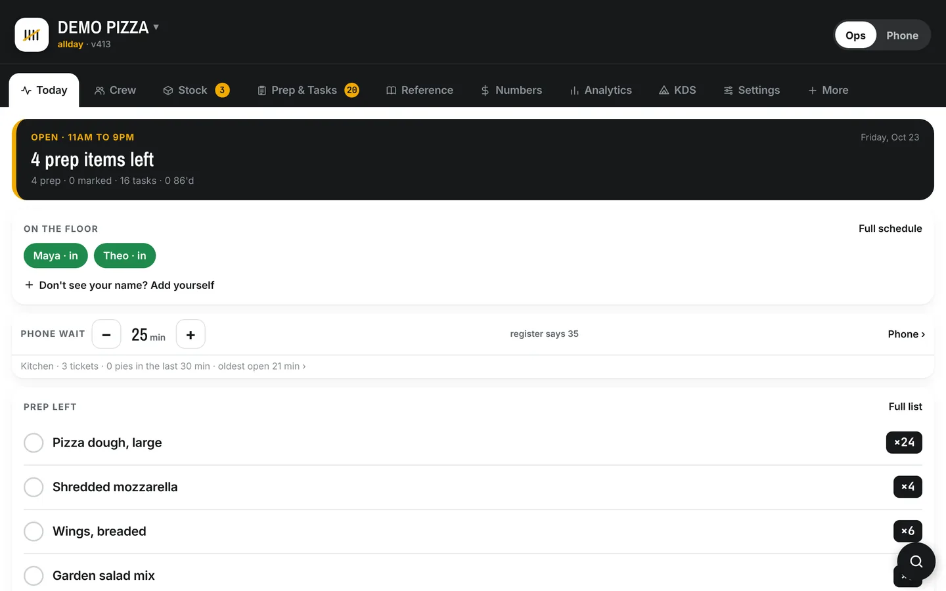946x591 pixels.
Task: Click the '4 prep items left' heading
Action: [x=93, y=160]
